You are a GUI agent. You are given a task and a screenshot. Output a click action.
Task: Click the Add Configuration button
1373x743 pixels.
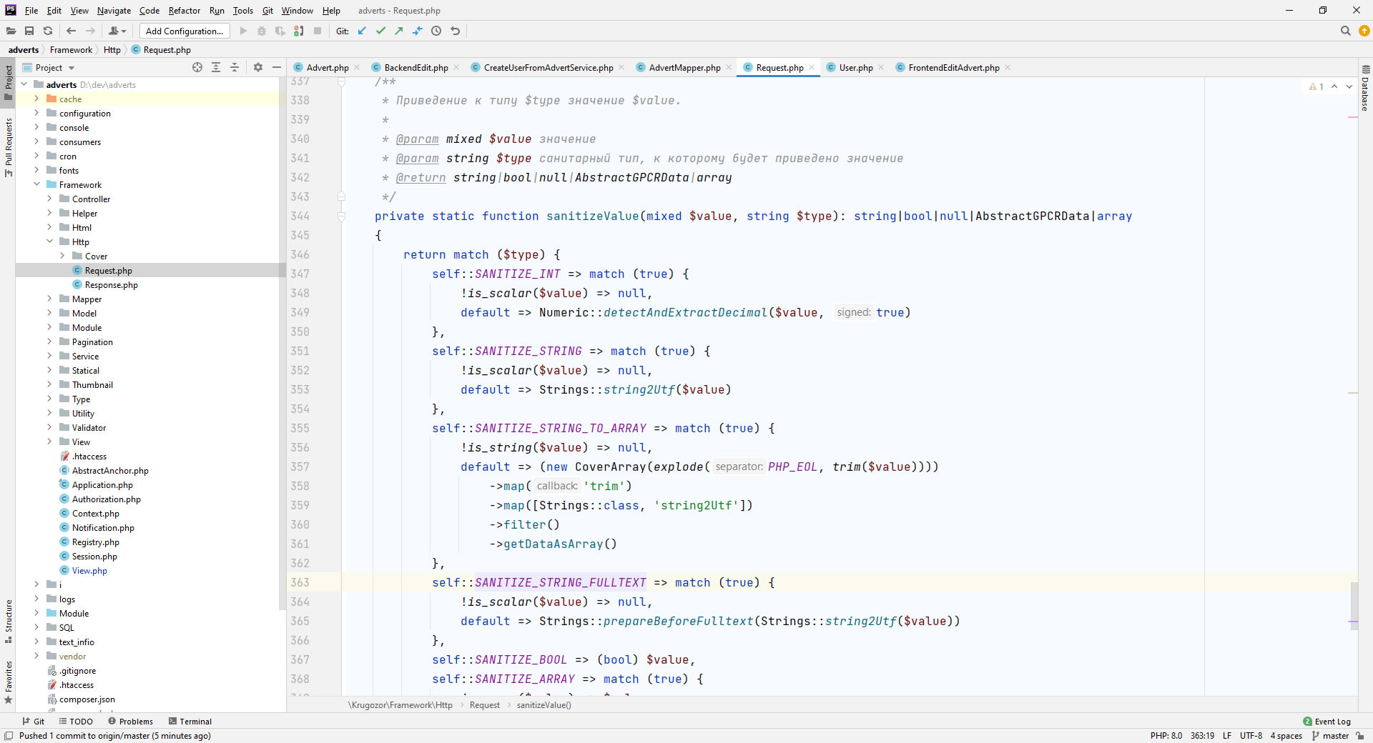click(x=184, y=31)
